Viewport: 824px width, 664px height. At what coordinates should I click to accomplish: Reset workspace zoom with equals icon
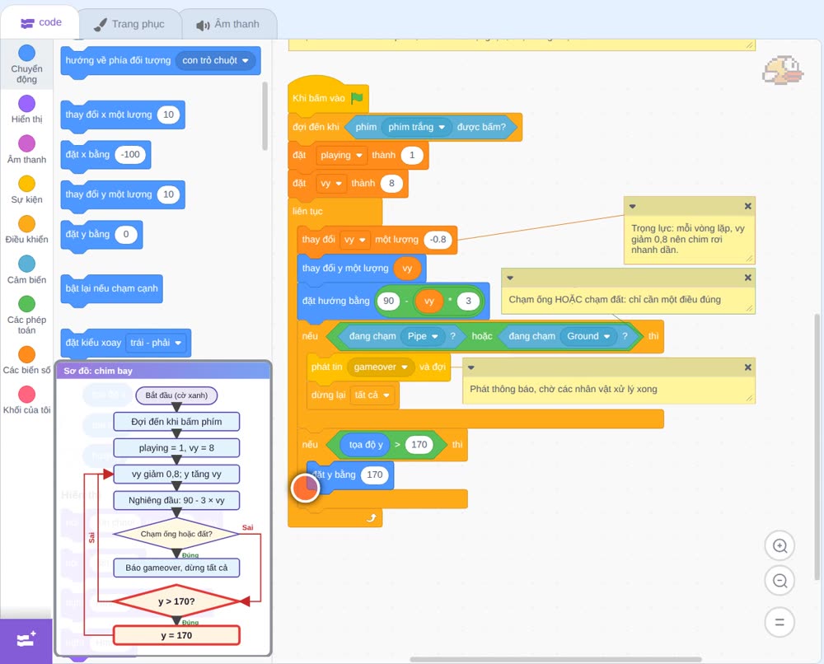[x=780, y=623]
